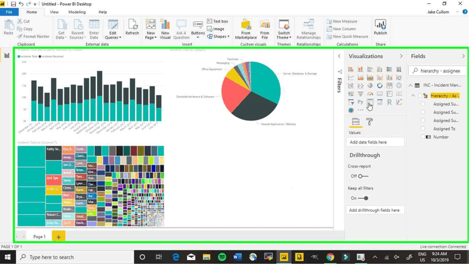The image size is (470, 265).
Task: Select the Gauge visual
Action: 370,94
